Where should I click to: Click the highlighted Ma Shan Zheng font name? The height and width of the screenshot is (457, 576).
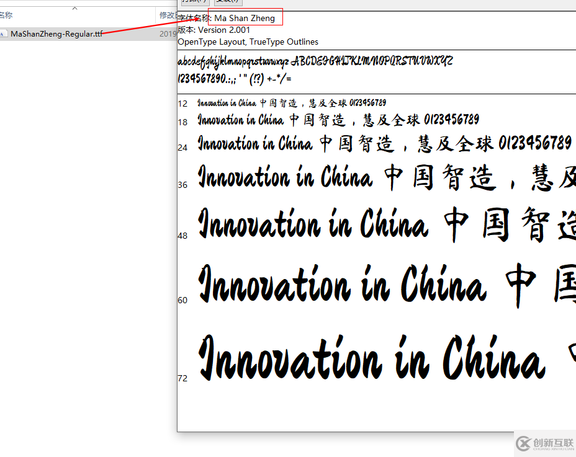245,18
